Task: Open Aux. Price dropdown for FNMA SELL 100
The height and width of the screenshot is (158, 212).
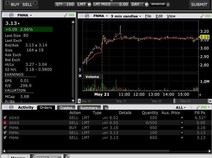Action: tap(182, 133)
